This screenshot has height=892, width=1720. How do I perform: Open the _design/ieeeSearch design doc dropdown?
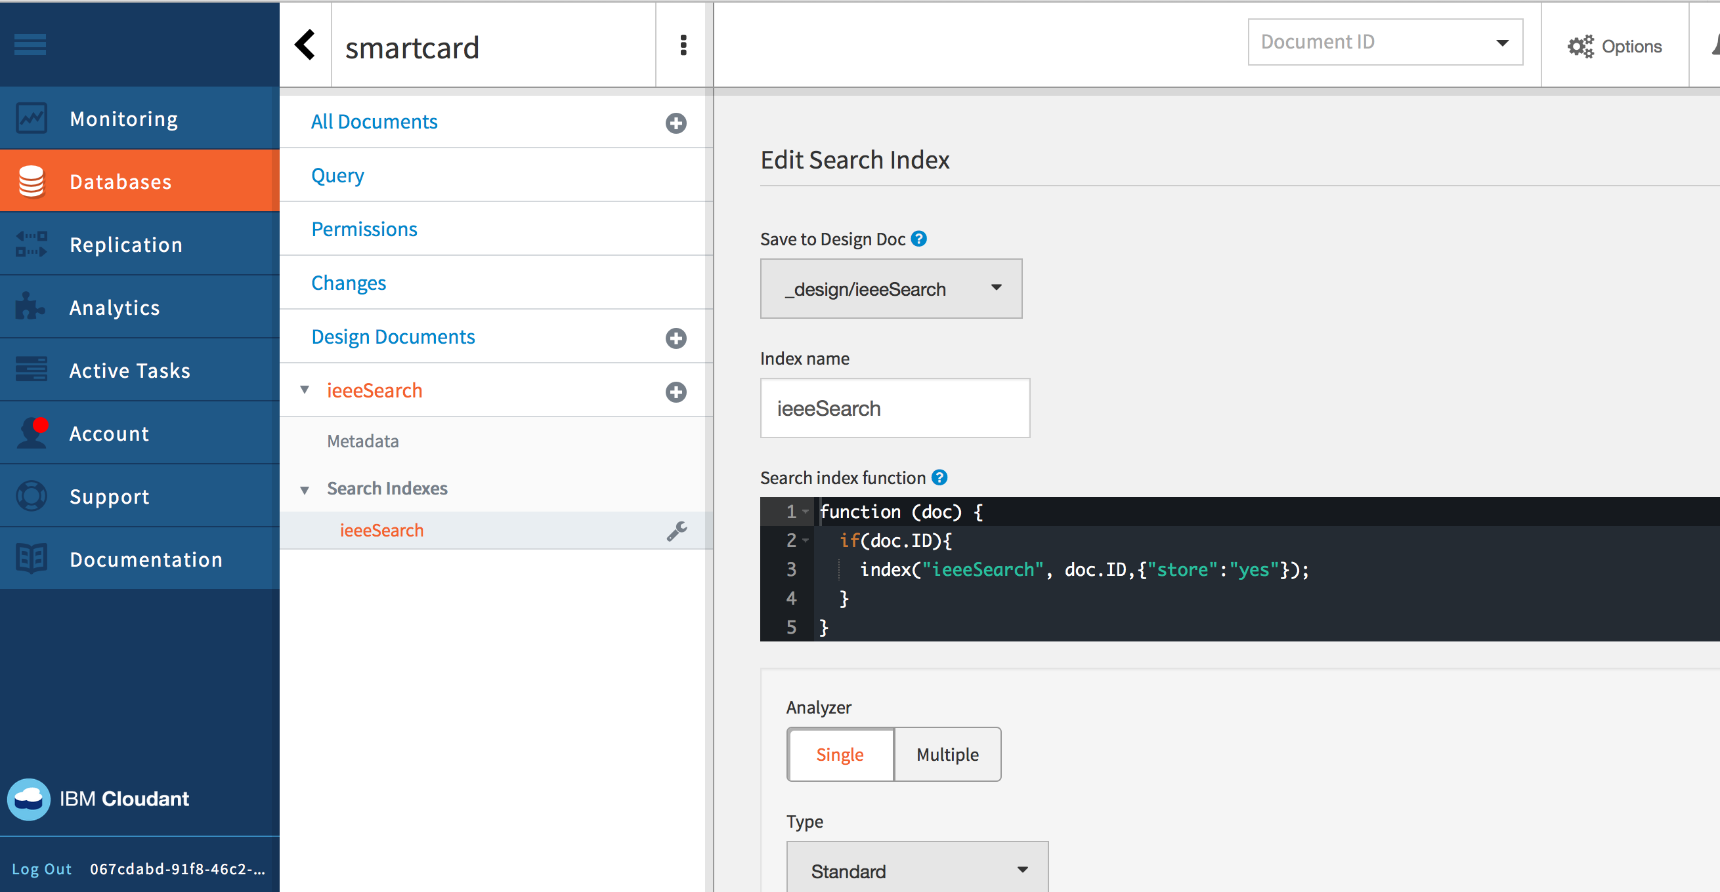tap(891, 289)
